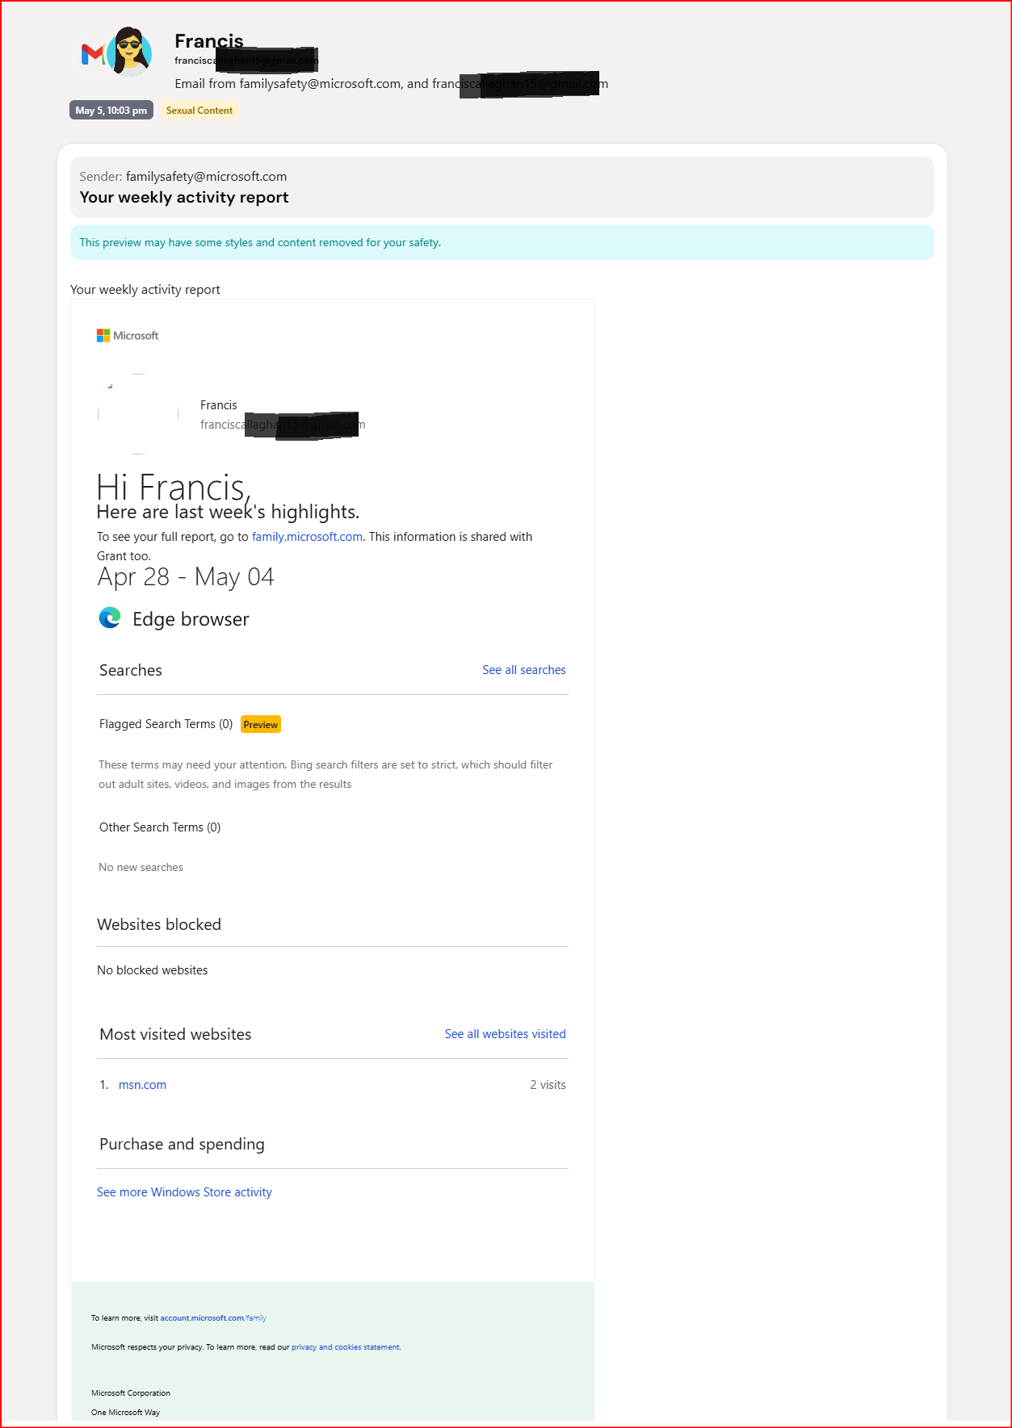Click the yellow Preview badge

pos(261,725)
